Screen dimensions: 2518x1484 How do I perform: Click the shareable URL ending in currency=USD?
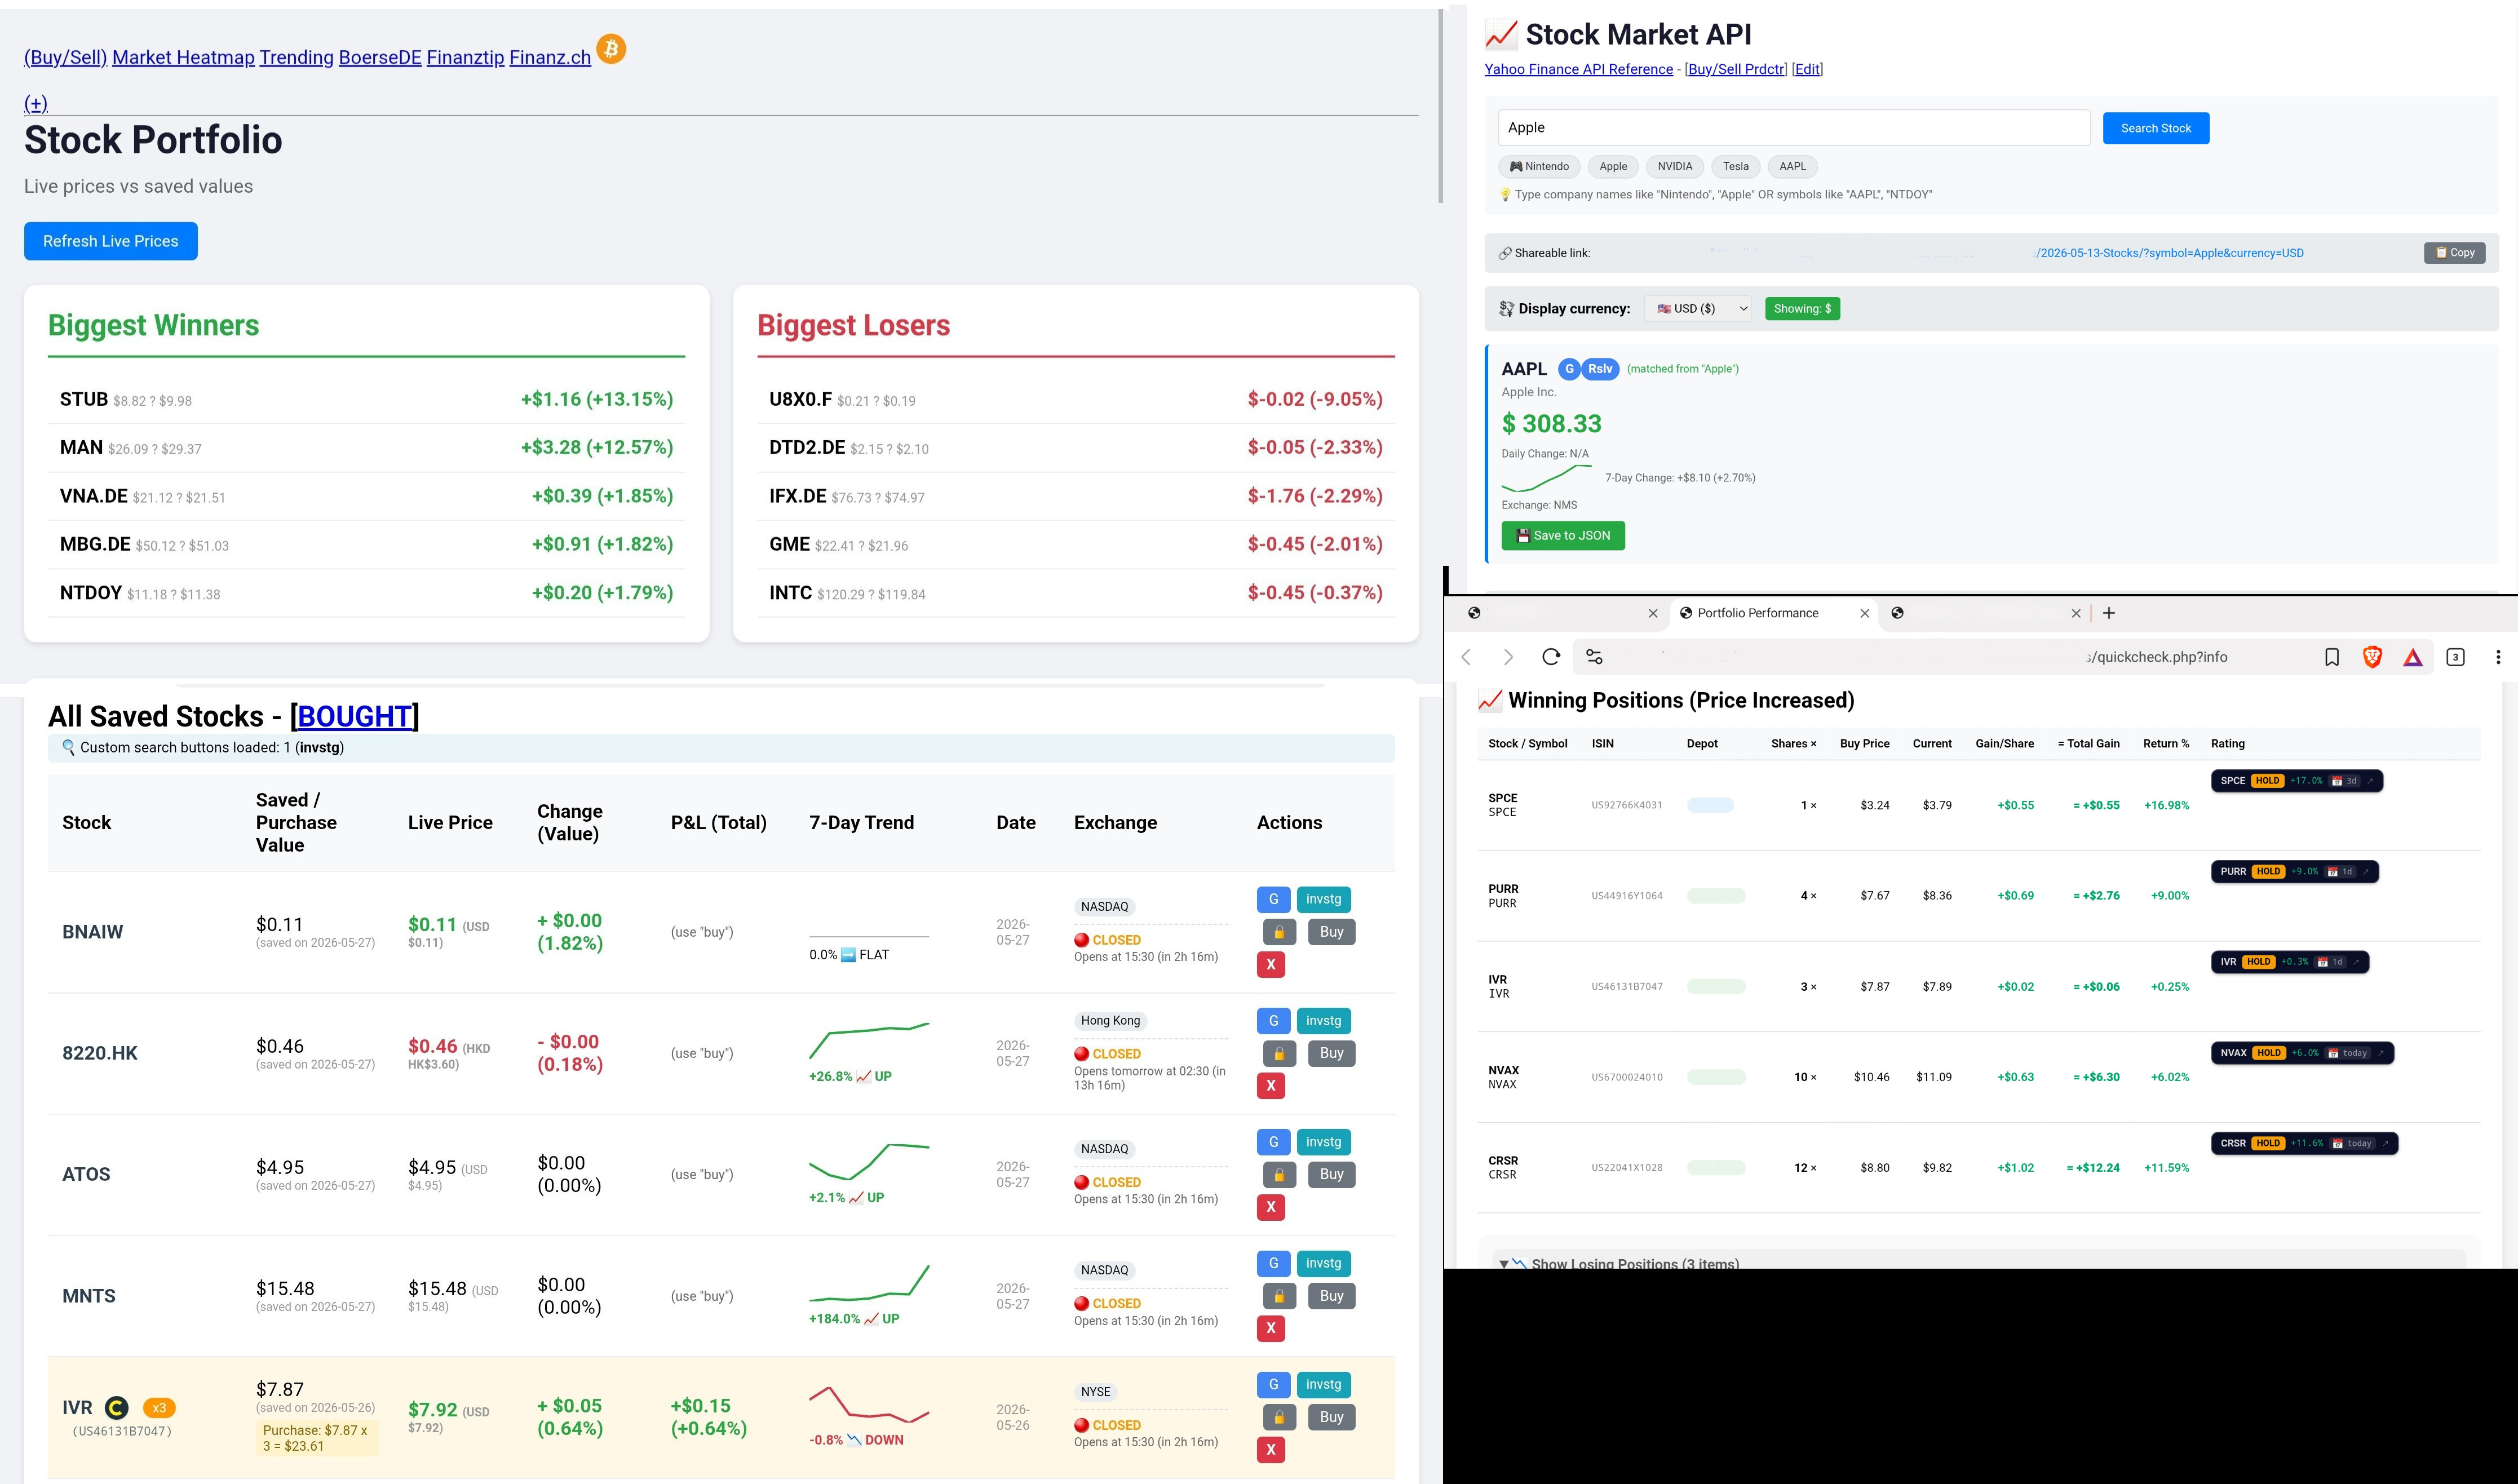[x=2169, y=253]
